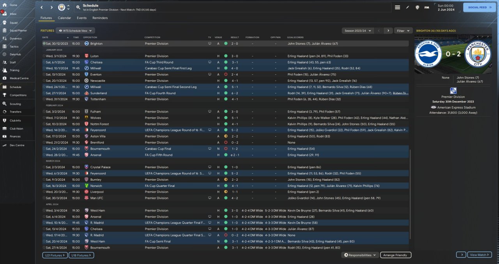Switch to the Calendar tab
Viewport: 499px width, 264px height.
coord(64,18)
